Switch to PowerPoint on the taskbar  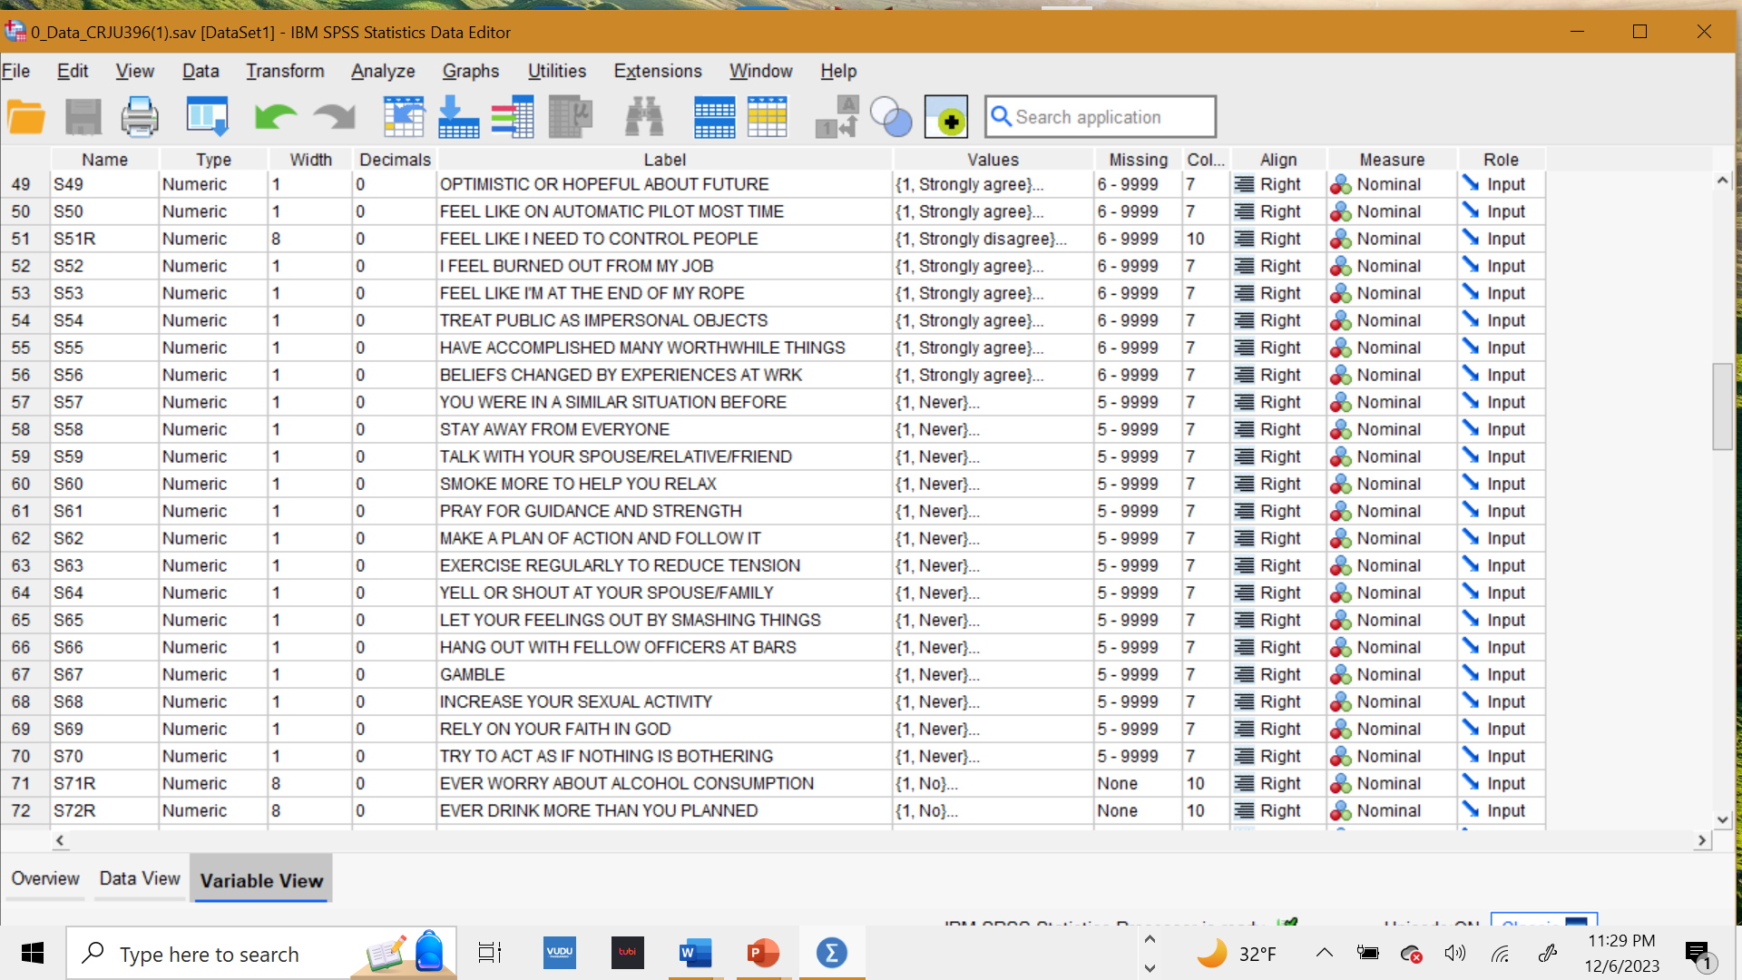(x=764, y=953)
